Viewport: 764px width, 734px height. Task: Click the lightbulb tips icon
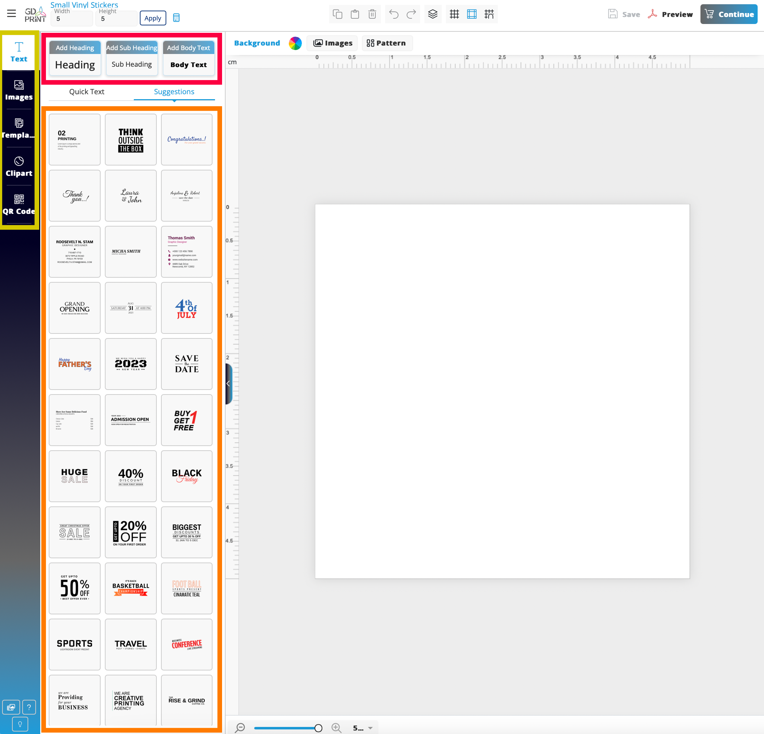[20, 724]
